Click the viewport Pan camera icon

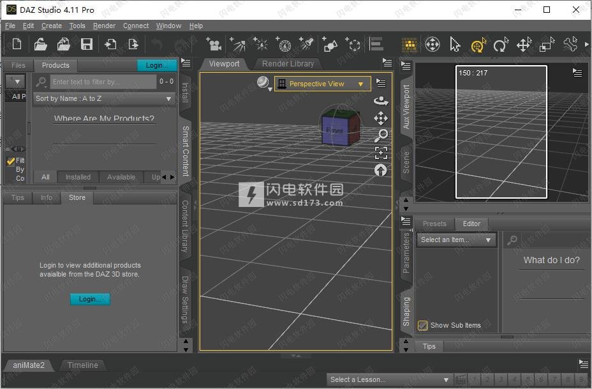(x=381, y=118)
